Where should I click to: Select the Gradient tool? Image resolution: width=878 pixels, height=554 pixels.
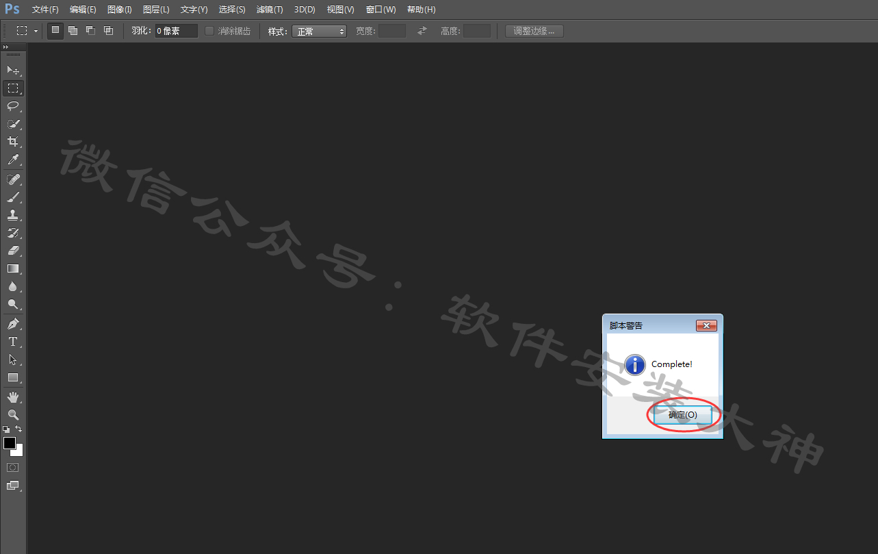coord(13,268)
